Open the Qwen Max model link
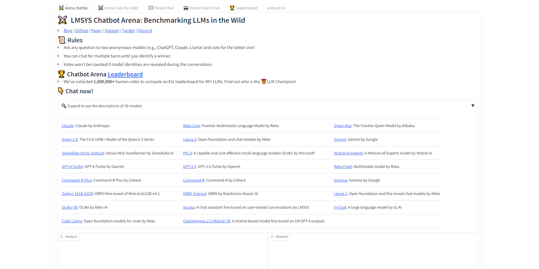The height and width of the screenshot is (269, 539). 343,126
